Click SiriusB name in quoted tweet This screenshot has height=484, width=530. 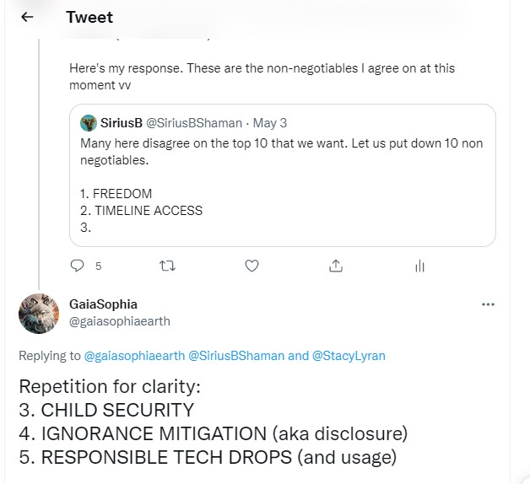122,123
